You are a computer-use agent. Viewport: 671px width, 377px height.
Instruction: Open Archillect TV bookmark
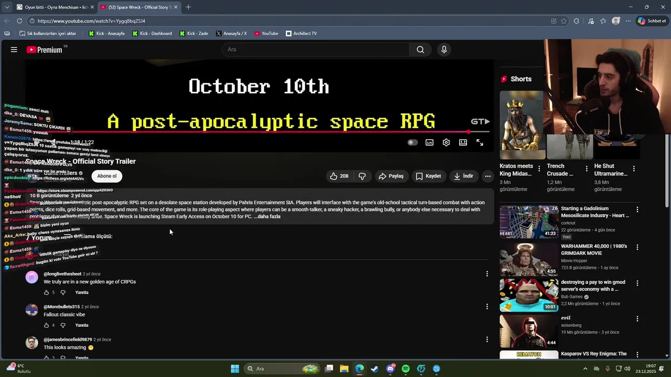pyautogui.click(x=301, y=34)
